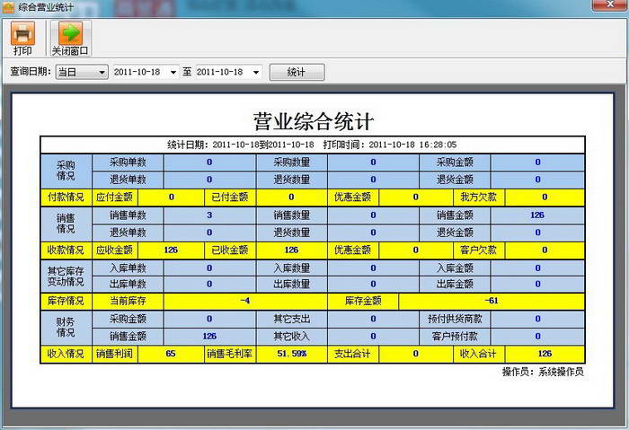The width and height of the screenshot is (629, 430).
Task: Click the 收款情况 row header
Action: (66, 250)
